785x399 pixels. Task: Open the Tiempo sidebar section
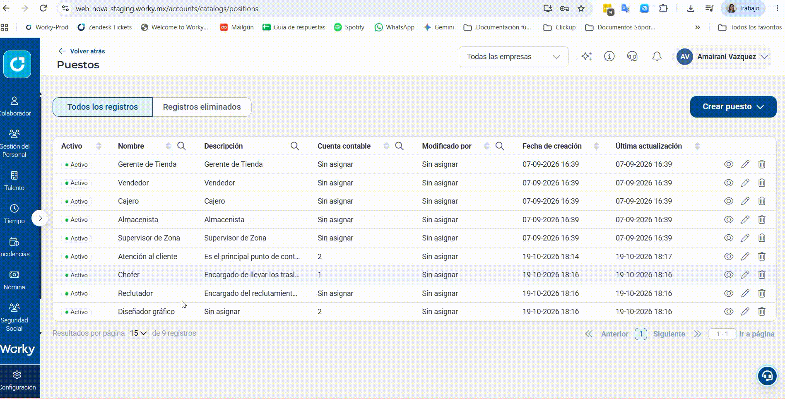tap(14, 214)
